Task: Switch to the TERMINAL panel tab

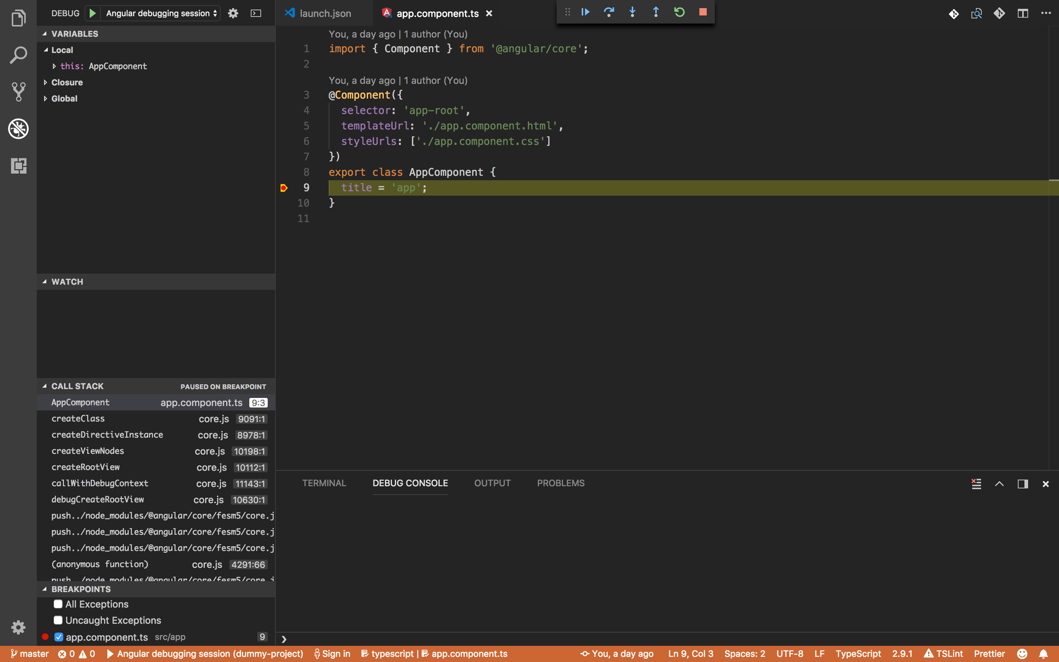Action: 324,483
